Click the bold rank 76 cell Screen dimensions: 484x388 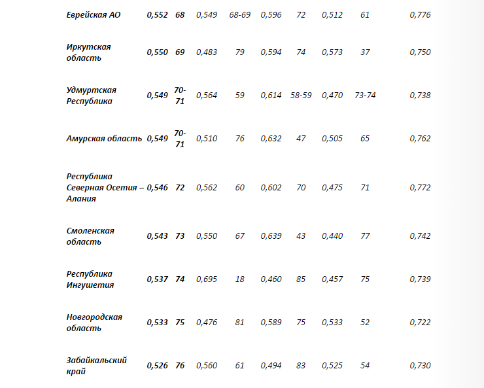(x=180, y=366)
